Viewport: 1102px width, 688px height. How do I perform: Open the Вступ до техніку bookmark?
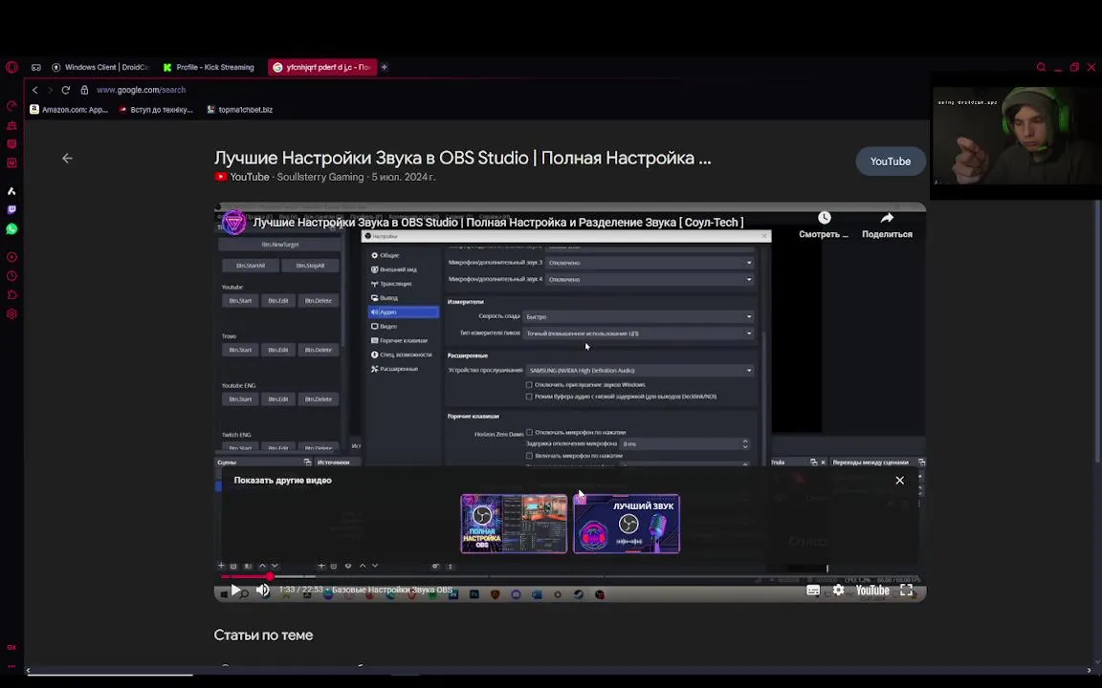click(155, 110)
